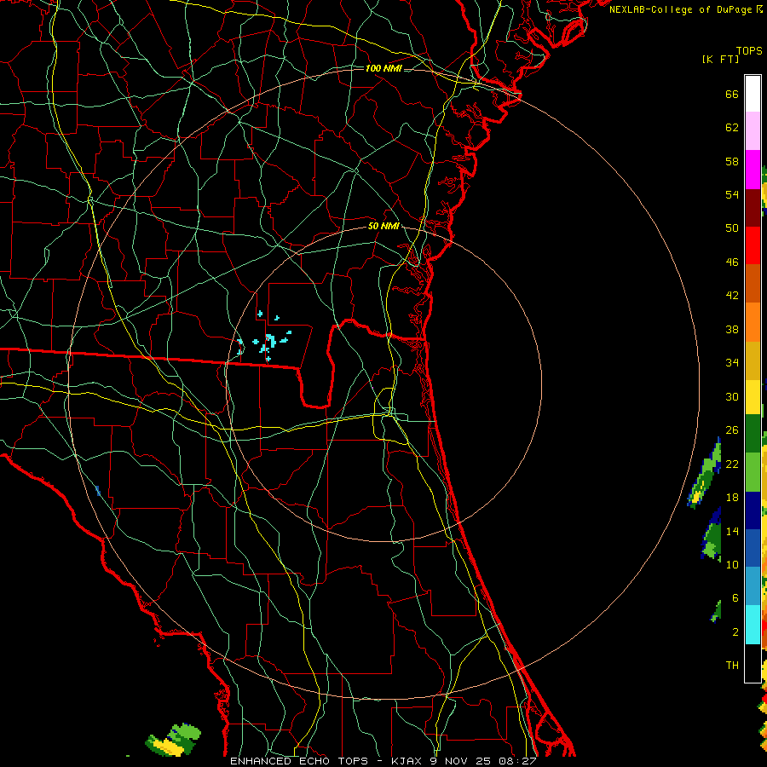This screenshot has height=767, width=767.
Task: Click the small blue echo near Gulf coast
Action: pos(98,491)
